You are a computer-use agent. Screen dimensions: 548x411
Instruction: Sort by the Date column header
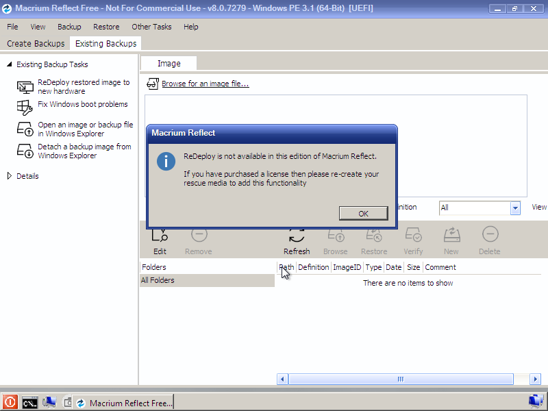[x=393, y=267]
